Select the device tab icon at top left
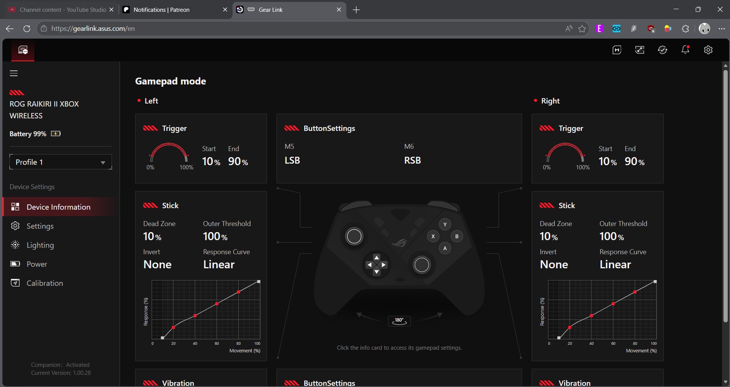Image resolution: width=730 pixels, height=387 pixels. click(23, 50)
